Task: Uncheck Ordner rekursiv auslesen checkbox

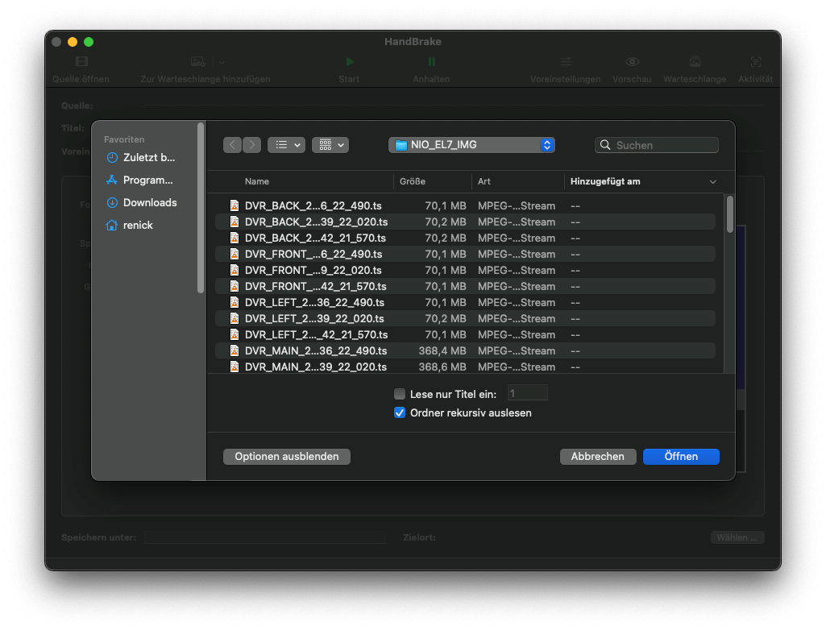Action: click(400, 413)
